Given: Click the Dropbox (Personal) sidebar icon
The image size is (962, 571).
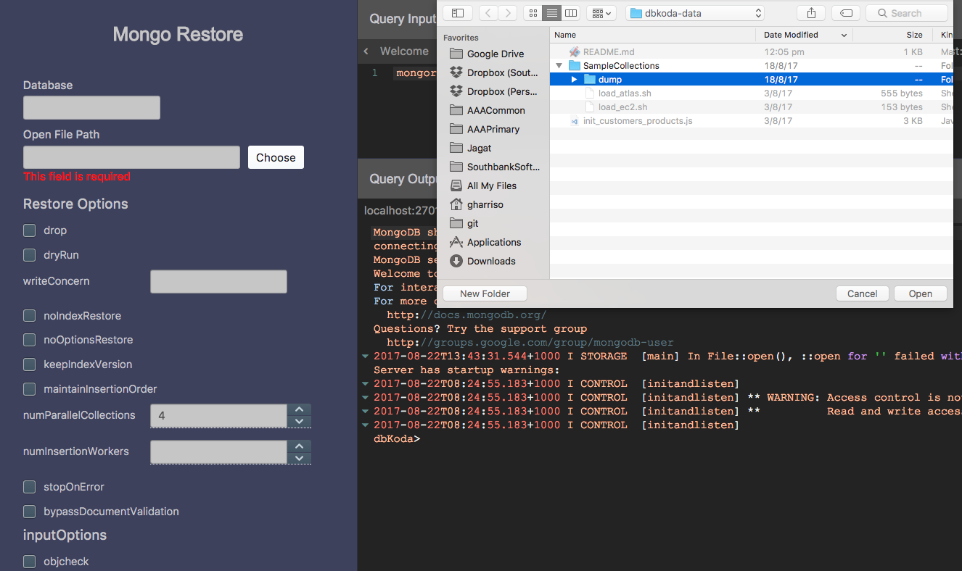Looking at the screenshot, I should coord(456,91).
